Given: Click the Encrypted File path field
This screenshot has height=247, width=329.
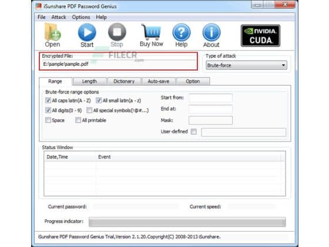Looking at the screenshot, I should [x=118, y=64].
